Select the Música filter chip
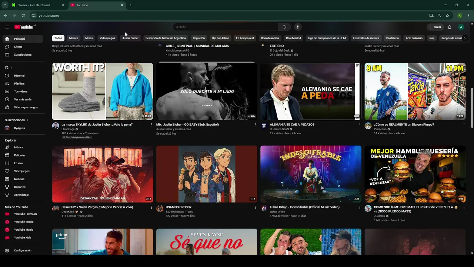This screenshot has width=474, height=267. pyautogui.click(x=74, y=38)
